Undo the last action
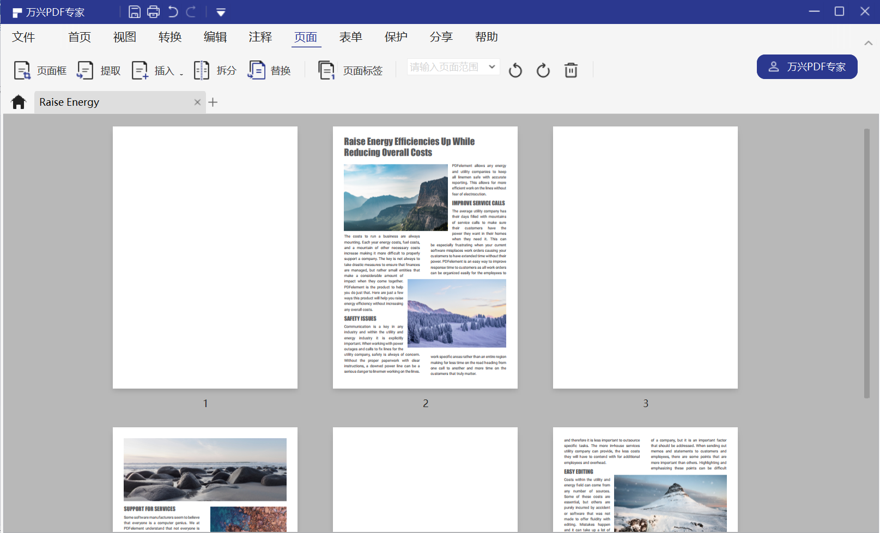 click(173, 12)
